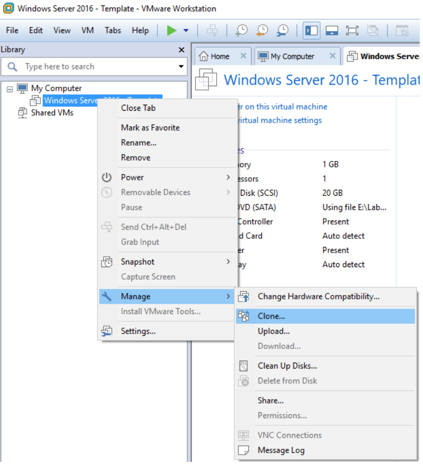Image resolution: width=423 pixels, height=464 pixels.
Task: Open the power options dropdown arrow
Action: pyautogui.click(x=186, y=31)
